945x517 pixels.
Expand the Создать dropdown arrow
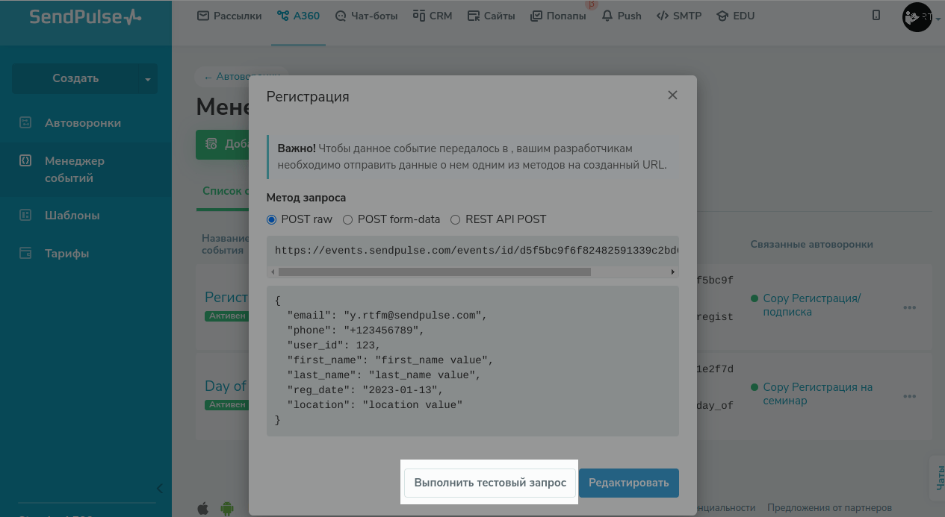pyautogui.click(x=148, y=79)
